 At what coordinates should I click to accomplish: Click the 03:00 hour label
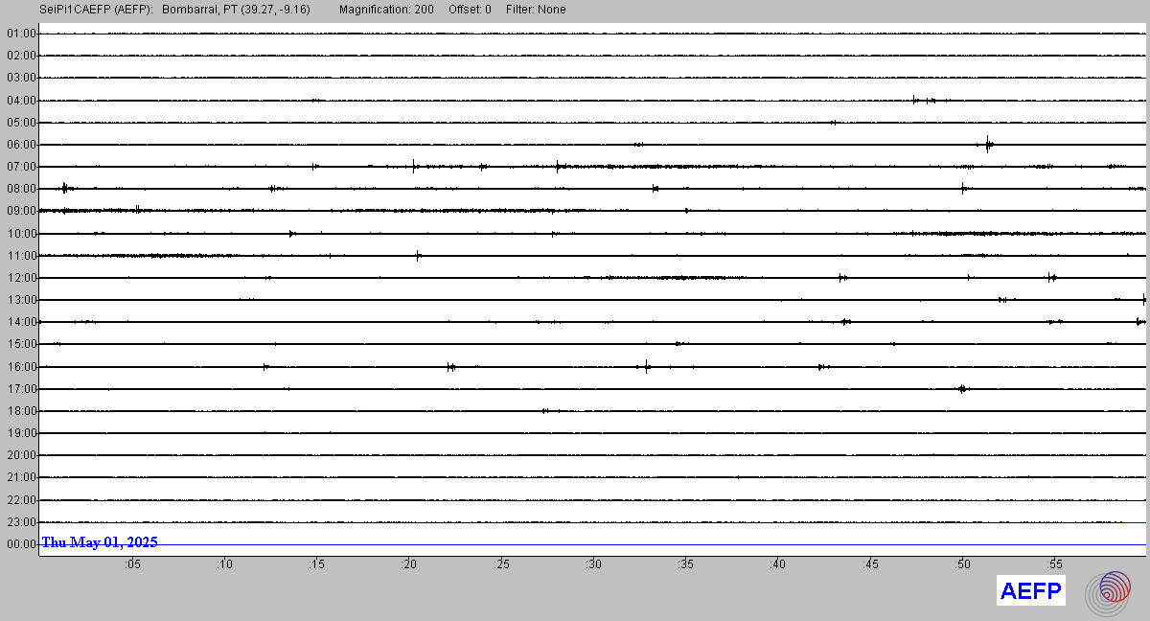(21, 78)
